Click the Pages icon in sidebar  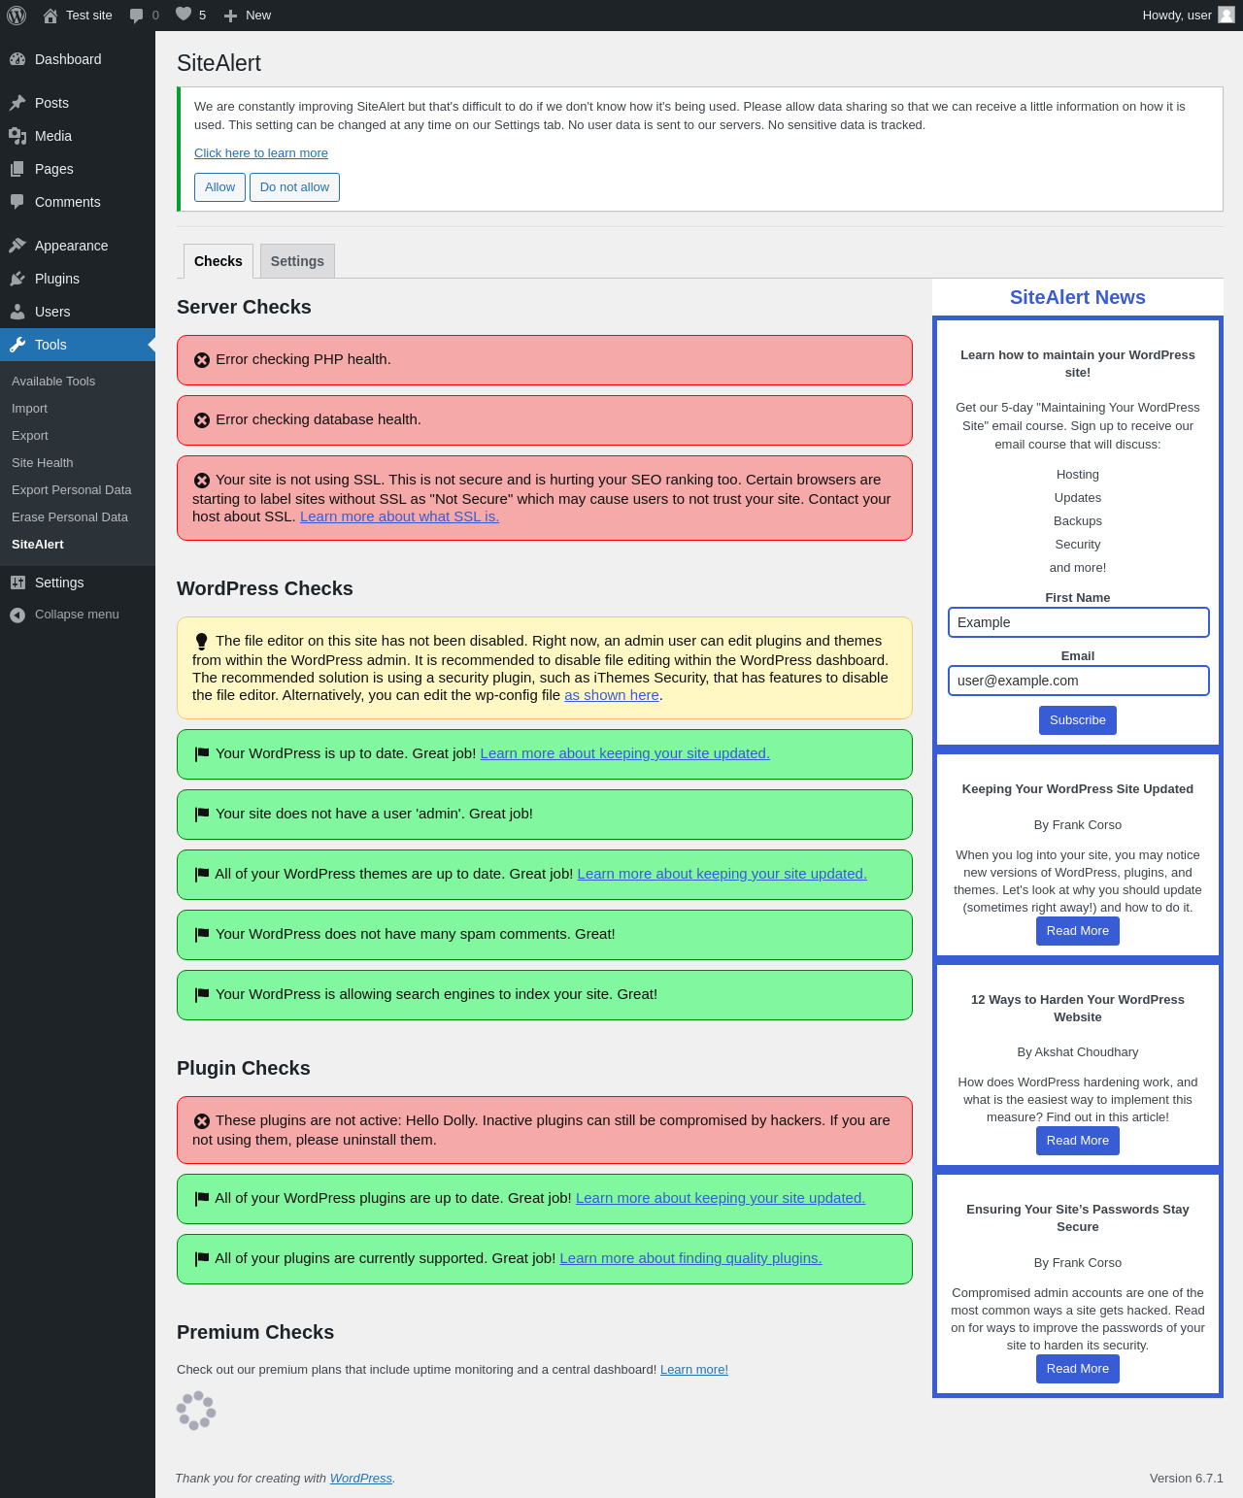[x=17, y=169]
